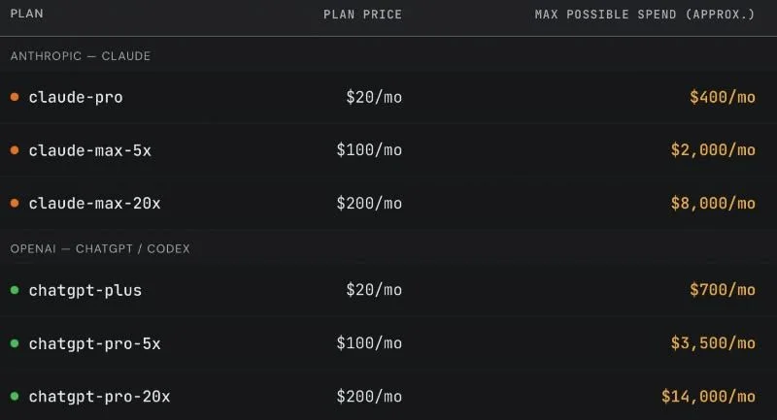Image resolution: width=777 pixels, height=420 pixels.
Task: Click the $14,000/mo max spend value
Action: click(709, 397)
